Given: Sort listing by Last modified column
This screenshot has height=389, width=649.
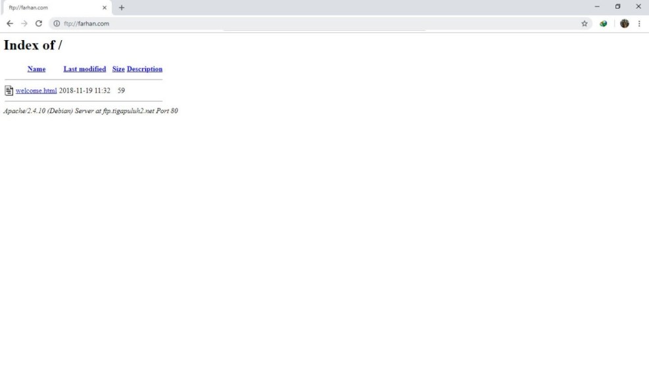Looking at the screenshot, I should click(x=84, y=69).
